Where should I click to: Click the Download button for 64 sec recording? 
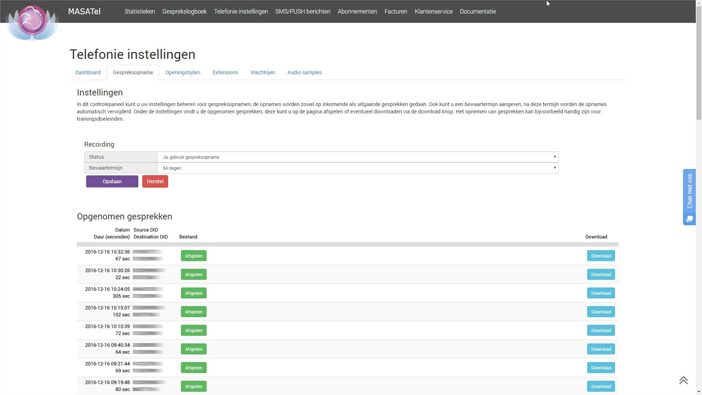tap(601, 349)
